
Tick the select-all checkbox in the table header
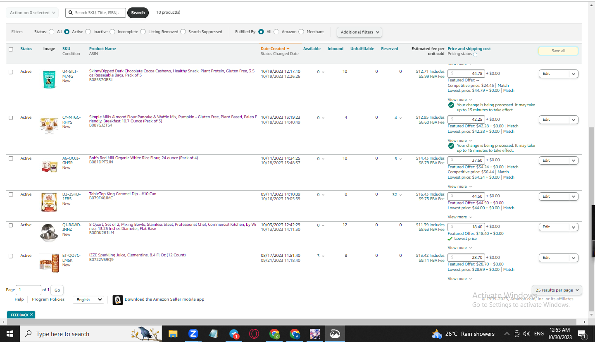(11, 49)
